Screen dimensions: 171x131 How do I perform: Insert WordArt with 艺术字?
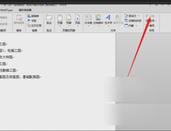108,20
